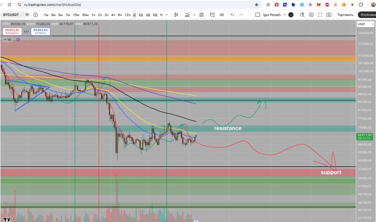Expand the USDT currency dropdown
This screenshot has width=376, height=222.
pyautogui.click(x=365, y=24)
